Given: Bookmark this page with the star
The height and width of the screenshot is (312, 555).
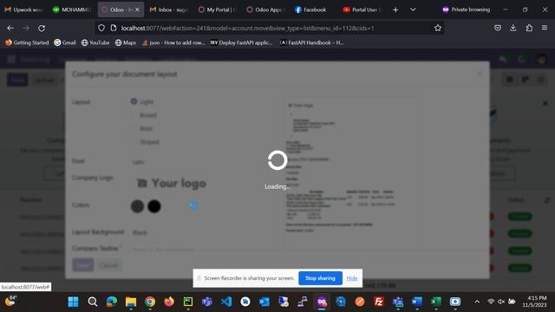Looking at the screenshot, I should tap(438, 28).
